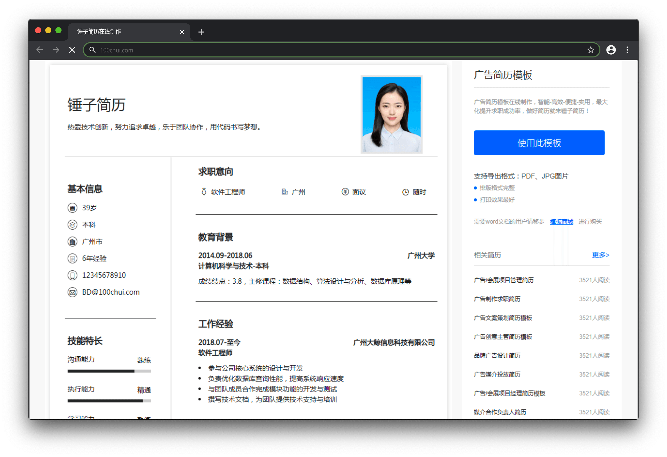The width and height of the screenshot is (667, 457).
Task: Open the 广告文案策划简历模板 link
Action: pyautogui.click(x=503, y=318)
